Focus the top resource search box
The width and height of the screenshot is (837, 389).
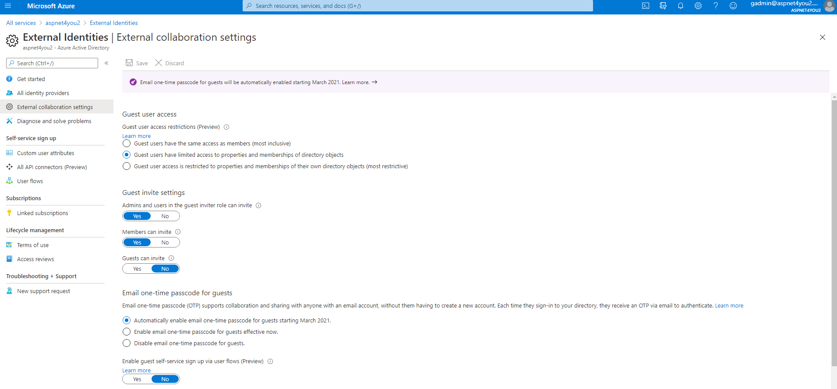point(418,6)
